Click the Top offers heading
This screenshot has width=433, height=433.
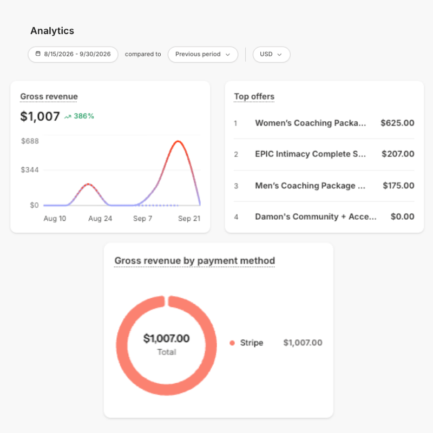pos(254,97)
